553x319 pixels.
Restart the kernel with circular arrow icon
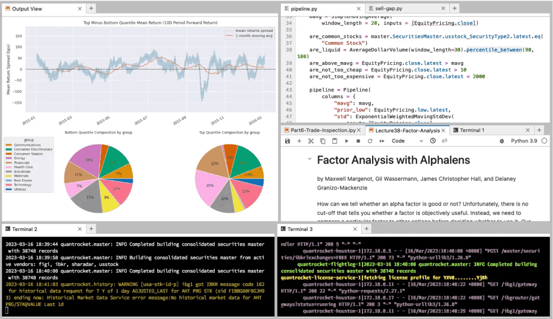pos(370,141)
